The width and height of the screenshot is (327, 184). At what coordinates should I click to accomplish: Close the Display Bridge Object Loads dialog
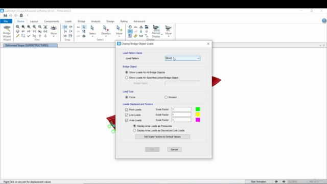pos(208,44)
